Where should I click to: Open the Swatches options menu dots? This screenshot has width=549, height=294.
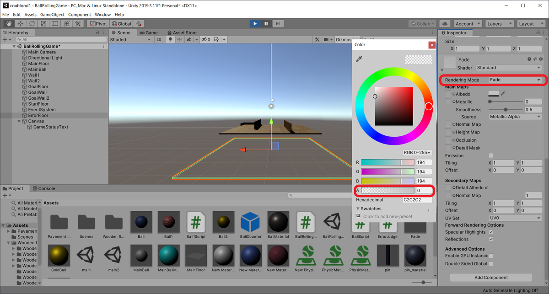click(429, 210)
